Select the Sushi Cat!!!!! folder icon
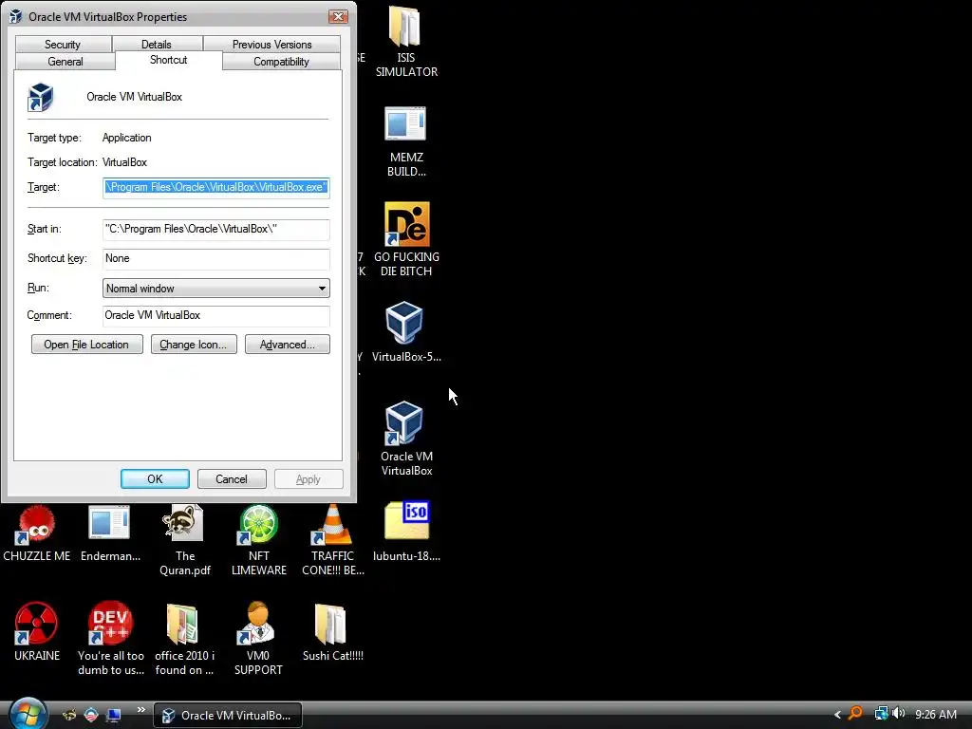 [x=329, y=625]
